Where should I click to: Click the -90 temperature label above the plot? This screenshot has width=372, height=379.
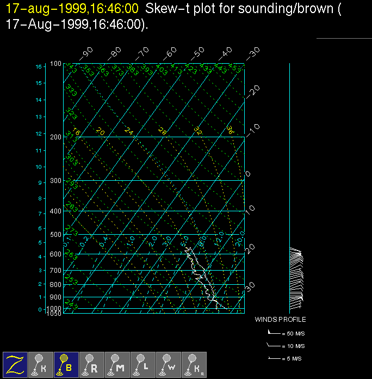tap(86, 53)
